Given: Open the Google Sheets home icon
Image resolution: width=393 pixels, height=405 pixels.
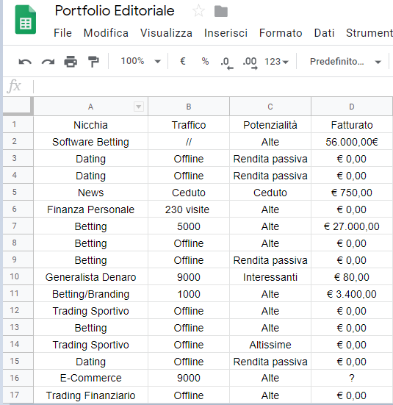Looking at the screenshot, I should 25,20.
